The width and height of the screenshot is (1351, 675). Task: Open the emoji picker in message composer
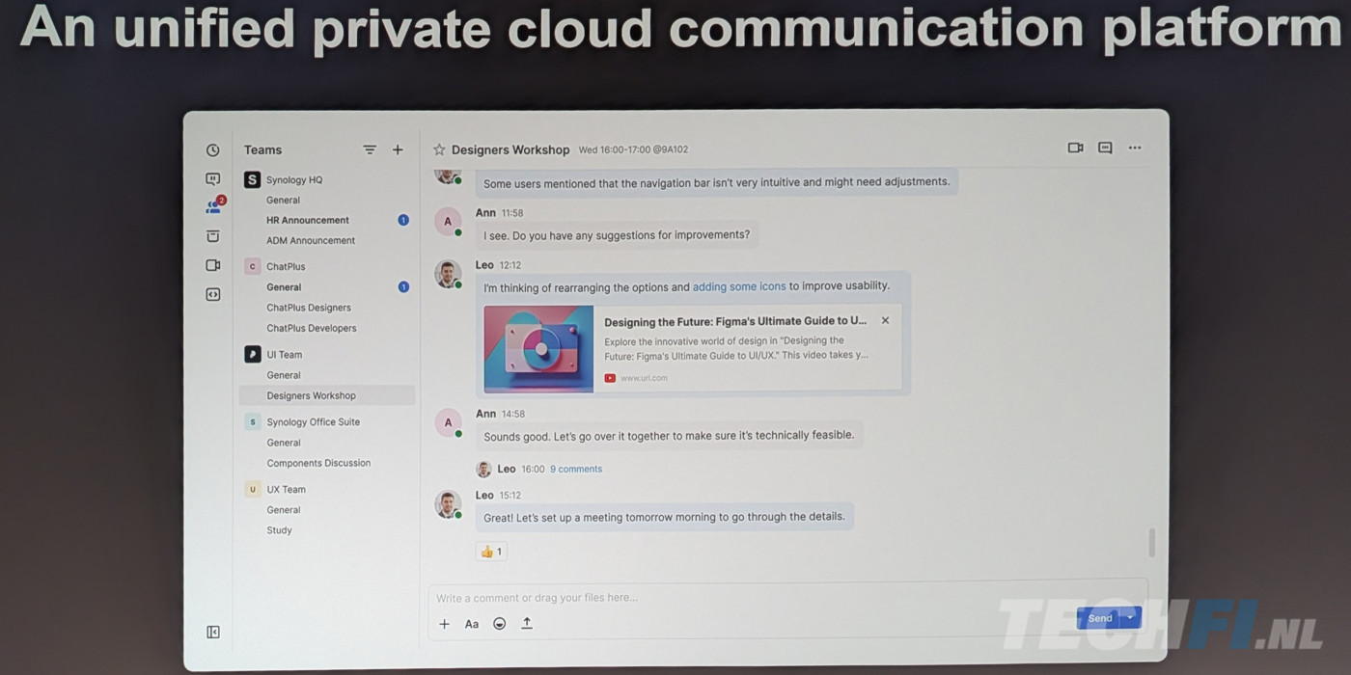[x=499, y=624]
